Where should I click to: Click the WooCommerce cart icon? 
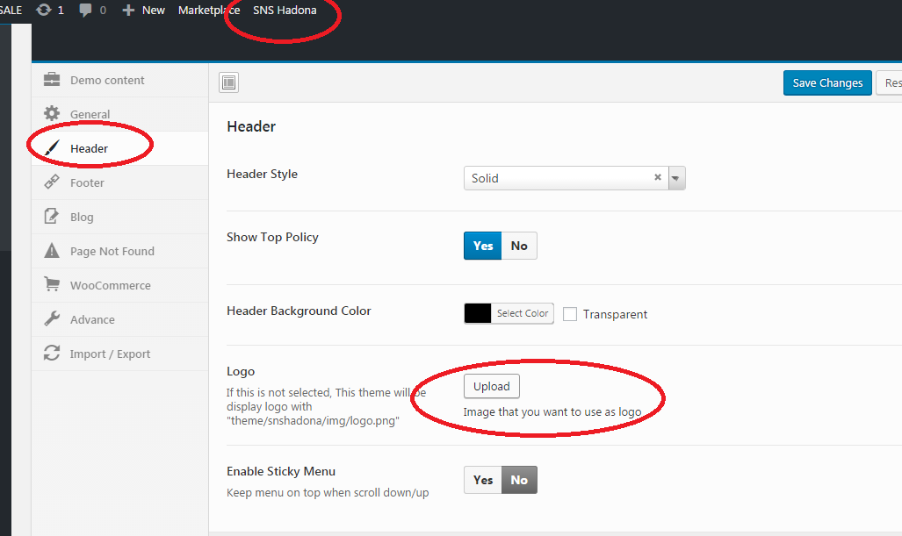click(52, 285)
